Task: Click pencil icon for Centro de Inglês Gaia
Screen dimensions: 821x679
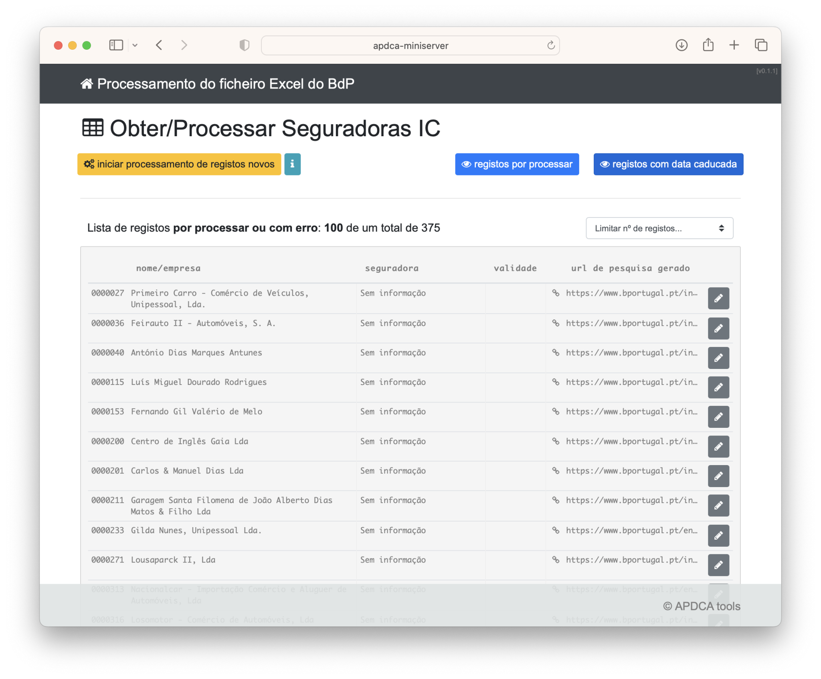Action: (718, 447)
